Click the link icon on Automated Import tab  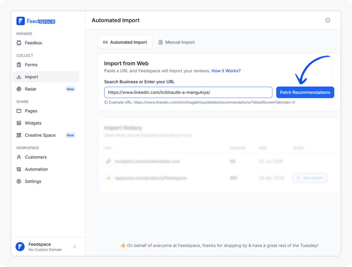coord(105,42)
